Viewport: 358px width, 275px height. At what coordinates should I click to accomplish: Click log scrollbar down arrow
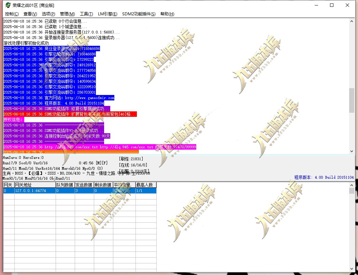(x=352, y=151)
